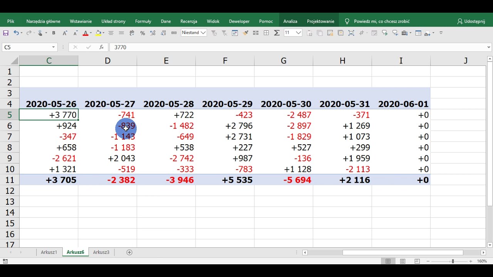Click the zoom slider handle

coord(453,261)
